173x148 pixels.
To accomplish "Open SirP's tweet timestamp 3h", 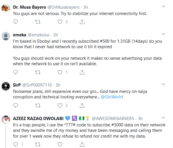I will tap(58, 85).
